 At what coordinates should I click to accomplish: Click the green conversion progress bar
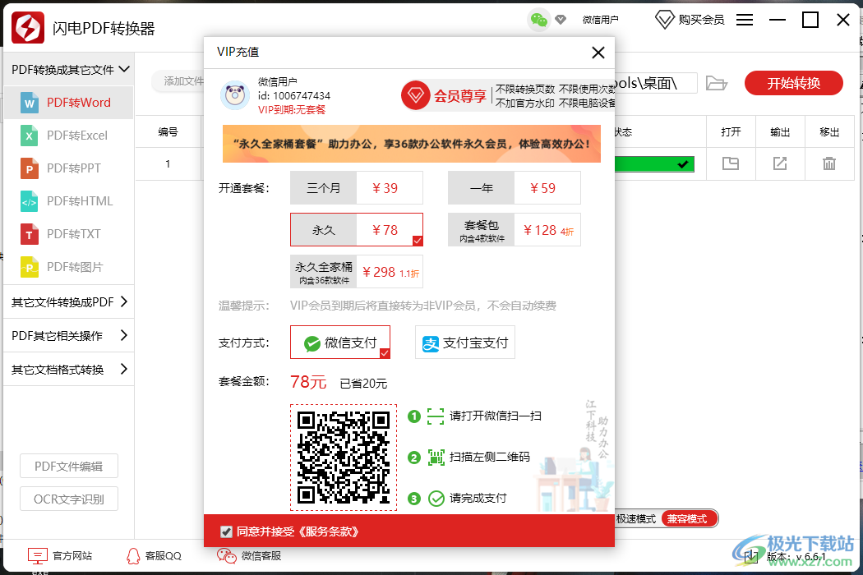pyautogui.click(x=654, y=164)
